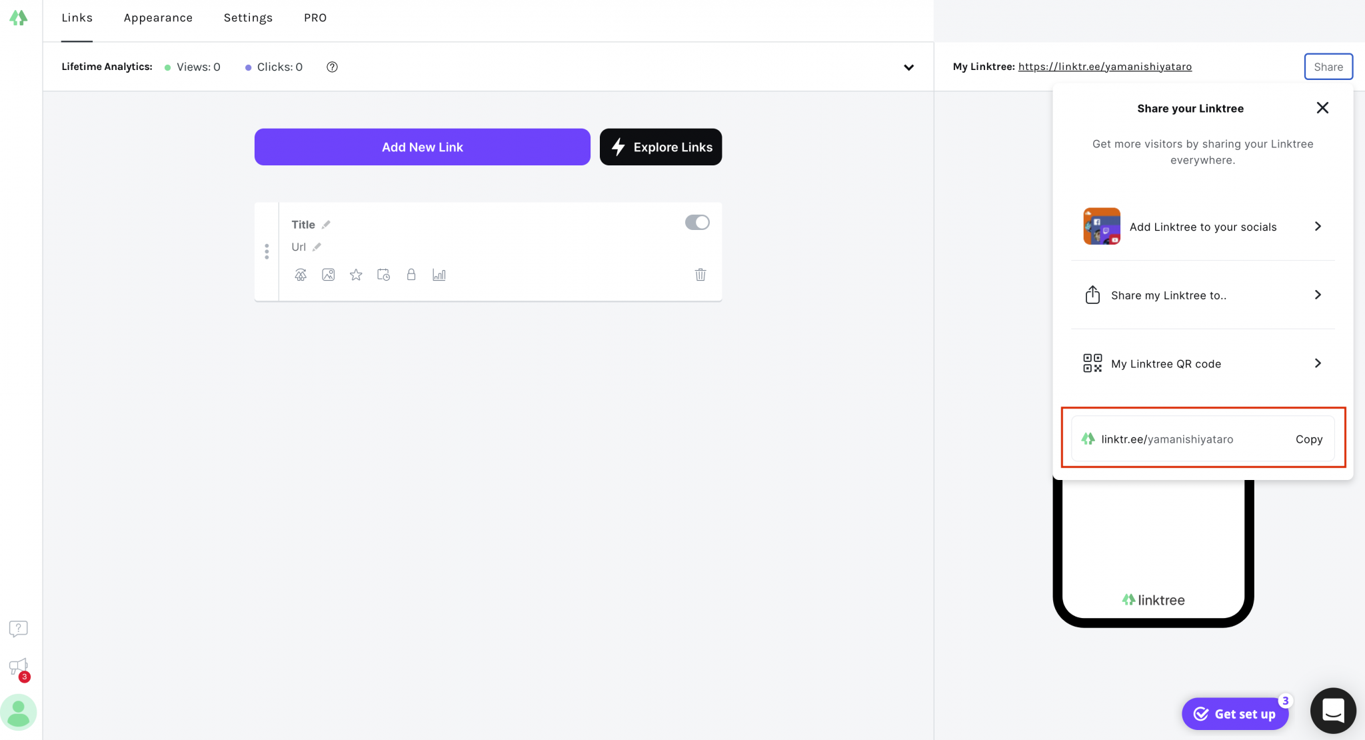The image size is (1365, 740).
Task: Expand Share my Linktree to.. option
Action: (x=1202, y=295)
